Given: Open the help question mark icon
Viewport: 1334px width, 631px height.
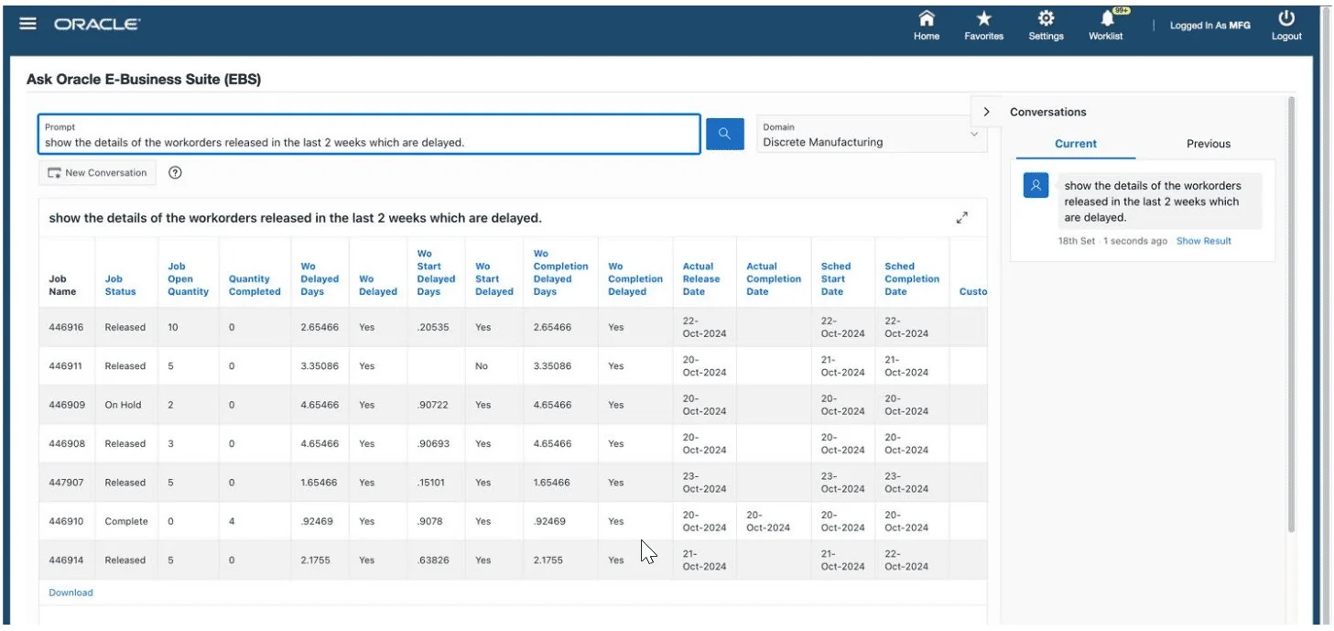Looking at the screenshot, I should (x=176, y=172).
